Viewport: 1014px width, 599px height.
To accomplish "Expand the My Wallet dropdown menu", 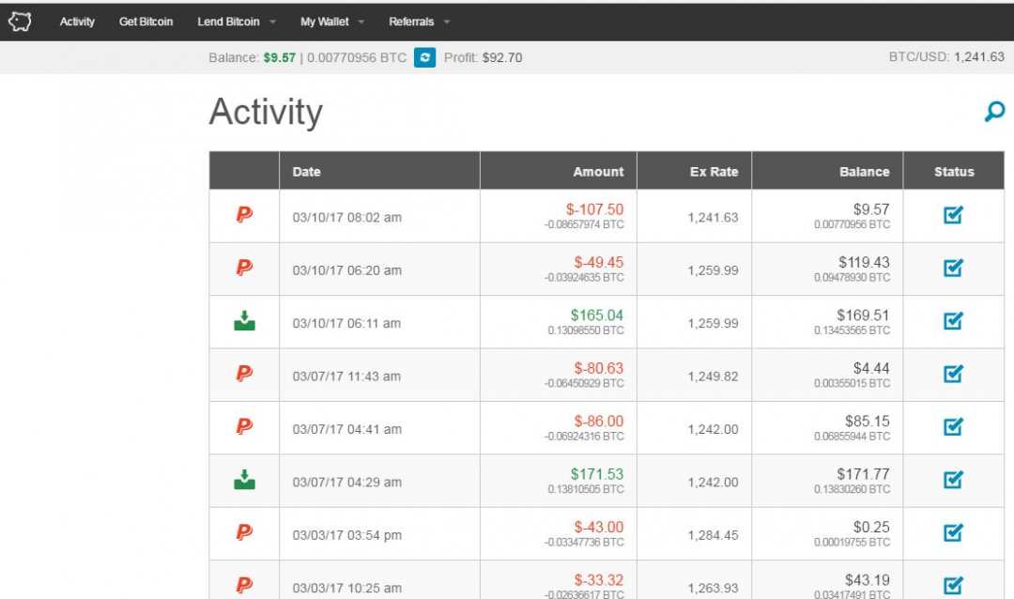I will coord(332,22).
